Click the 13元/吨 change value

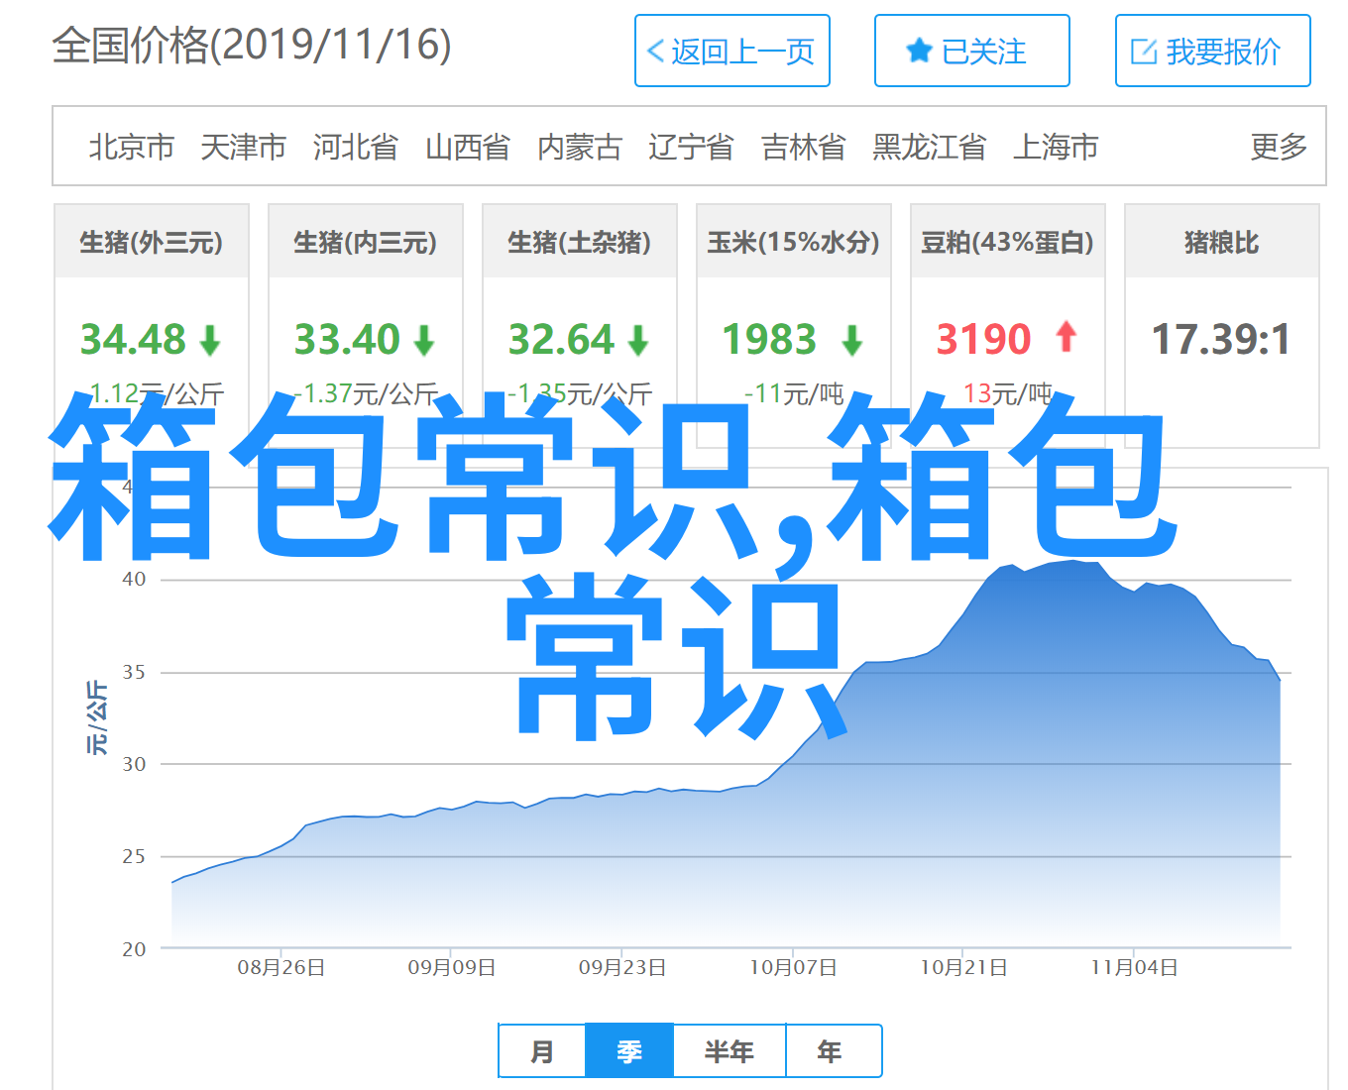click(1008, 393)
